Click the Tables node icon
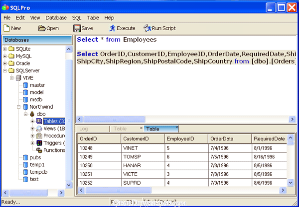Image resolution: width=299 pixels, height=207 pixels. 39,121
